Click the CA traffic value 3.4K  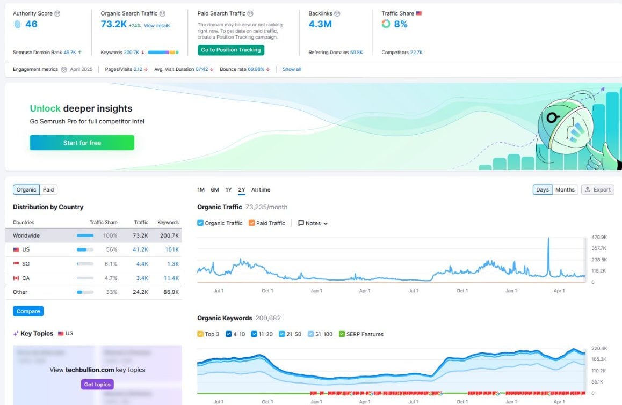[x=142, y=278]
